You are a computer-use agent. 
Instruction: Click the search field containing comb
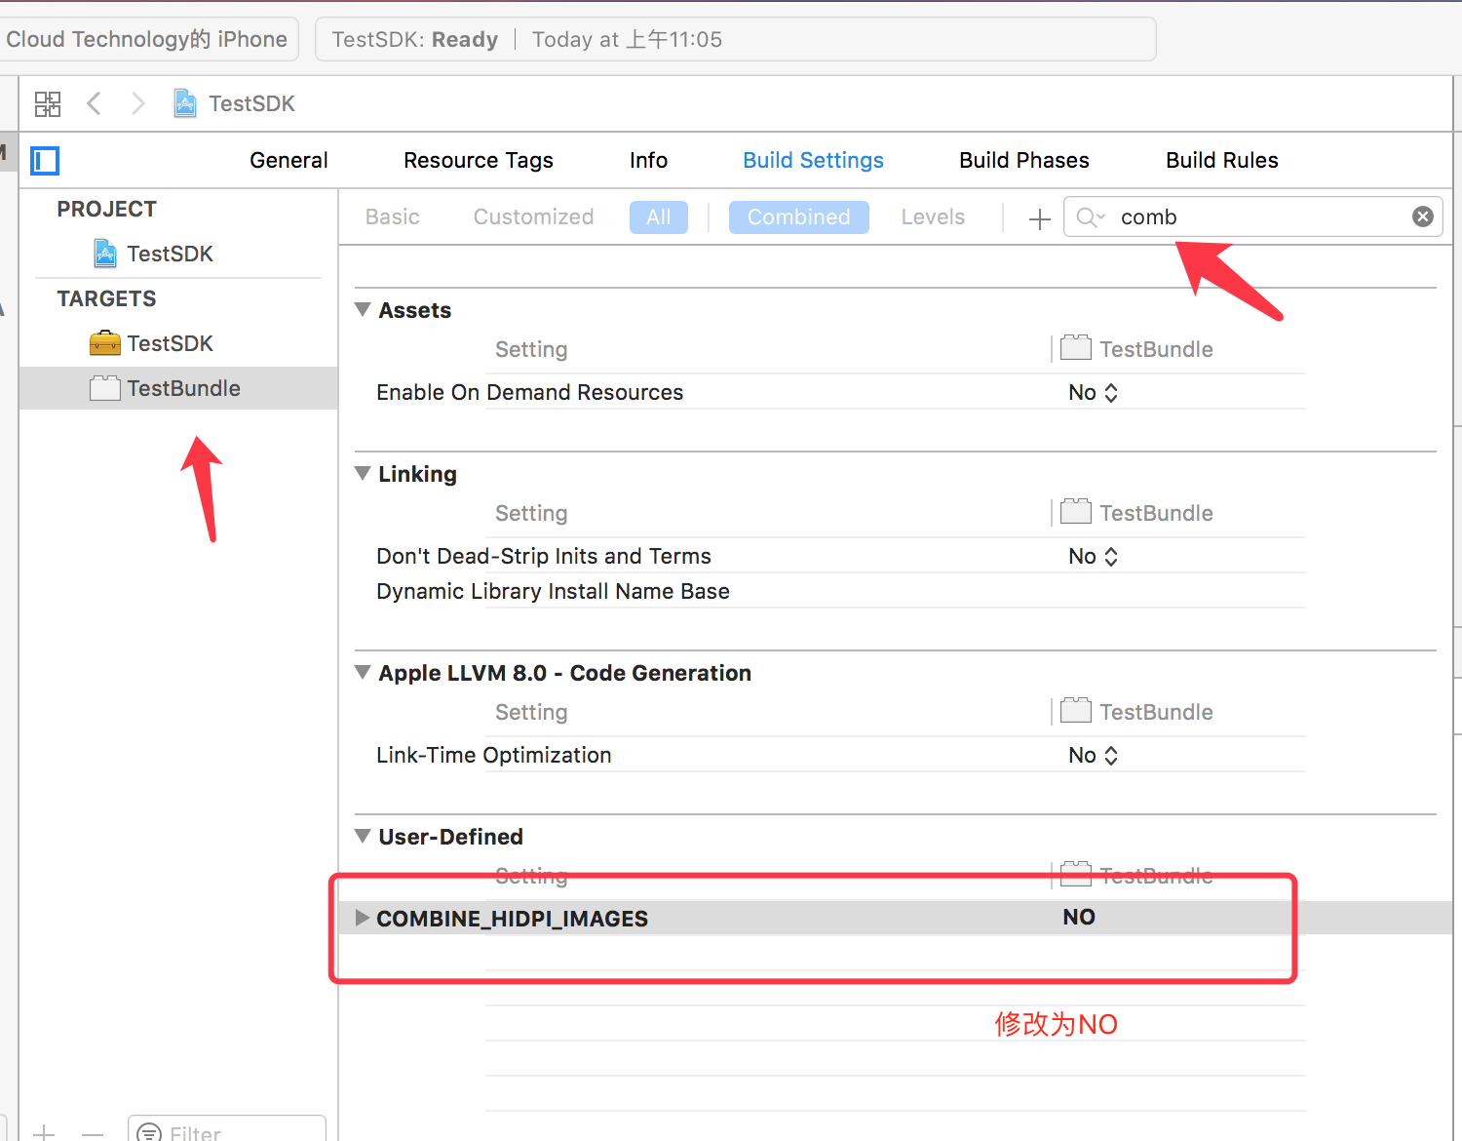pyautogui.click(x=1252, y=216)
